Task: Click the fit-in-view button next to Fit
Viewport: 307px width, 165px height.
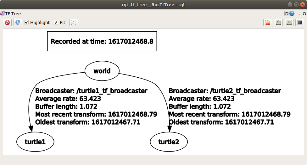Action: tap(73, 23)
